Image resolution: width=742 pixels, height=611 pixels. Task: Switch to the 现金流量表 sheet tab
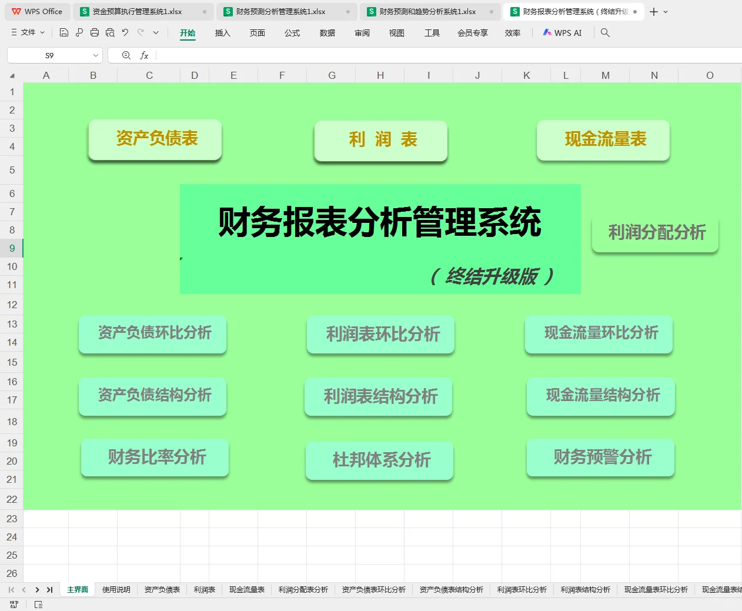click(246, 589)
